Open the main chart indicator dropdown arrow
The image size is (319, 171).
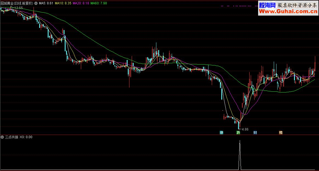(36, 3)
